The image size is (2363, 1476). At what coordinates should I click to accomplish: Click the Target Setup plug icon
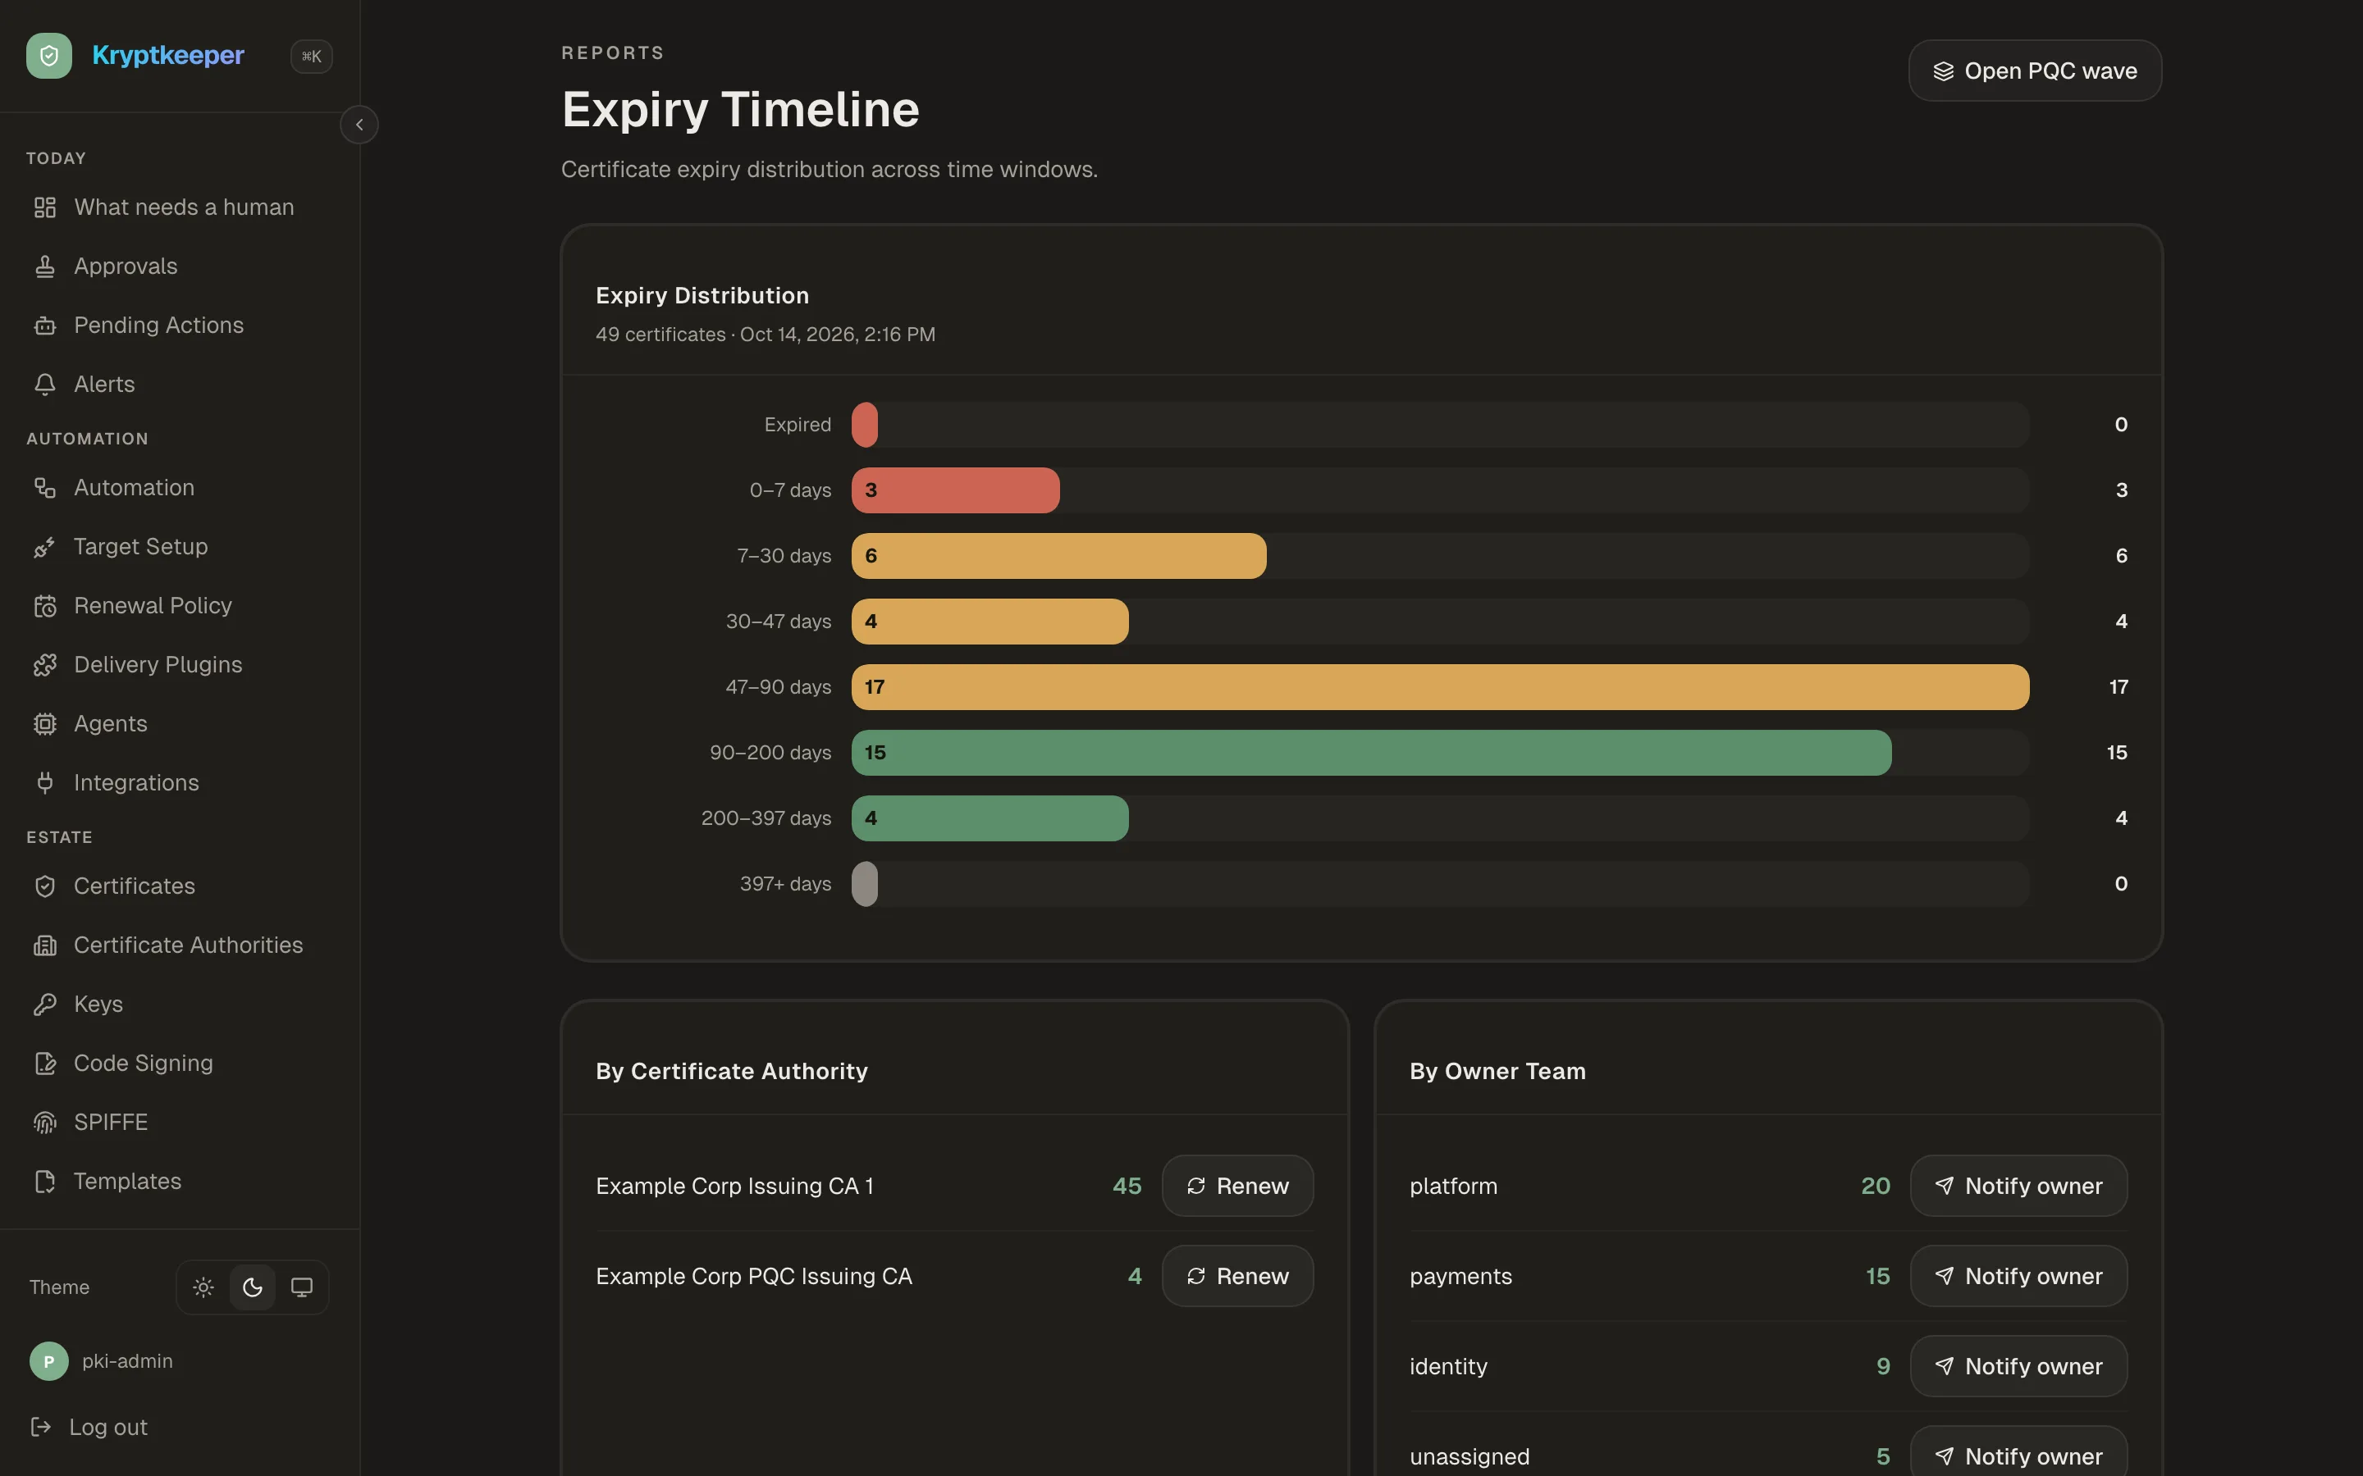(x=45, y=547)
